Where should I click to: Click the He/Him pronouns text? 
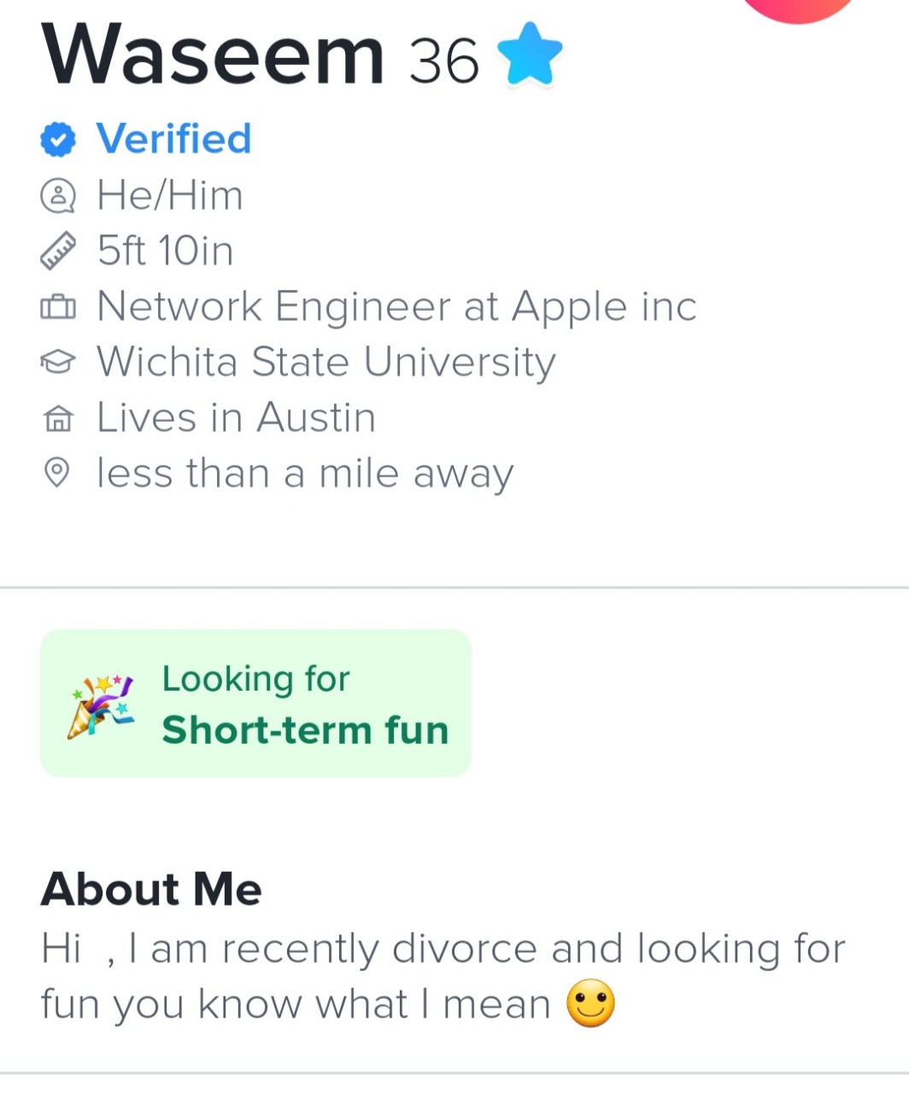click(170, 196)
